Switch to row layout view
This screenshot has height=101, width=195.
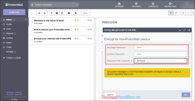click(x=176, y=13)
